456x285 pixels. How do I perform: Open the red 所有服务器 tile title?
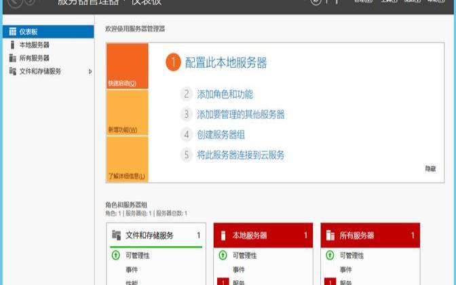click(356, 235)
